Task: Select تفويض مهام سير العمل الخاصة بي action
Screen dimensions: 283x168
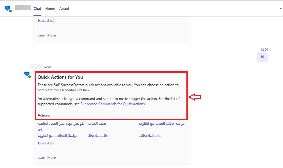Action: tap(61, 126)
